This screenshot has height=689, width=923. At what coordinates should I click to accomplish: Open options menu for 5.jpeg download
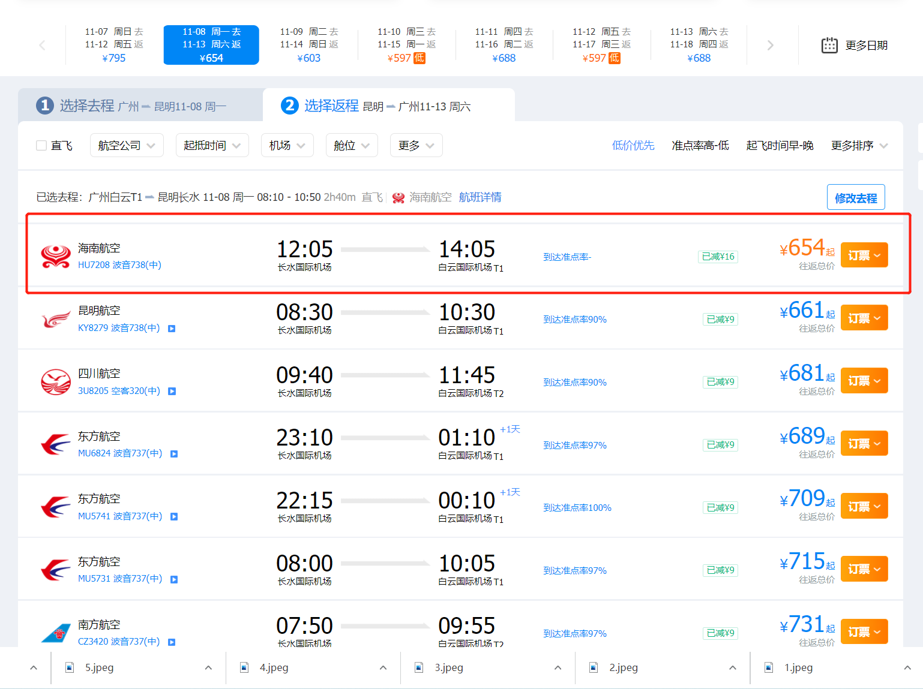[208, 667]
